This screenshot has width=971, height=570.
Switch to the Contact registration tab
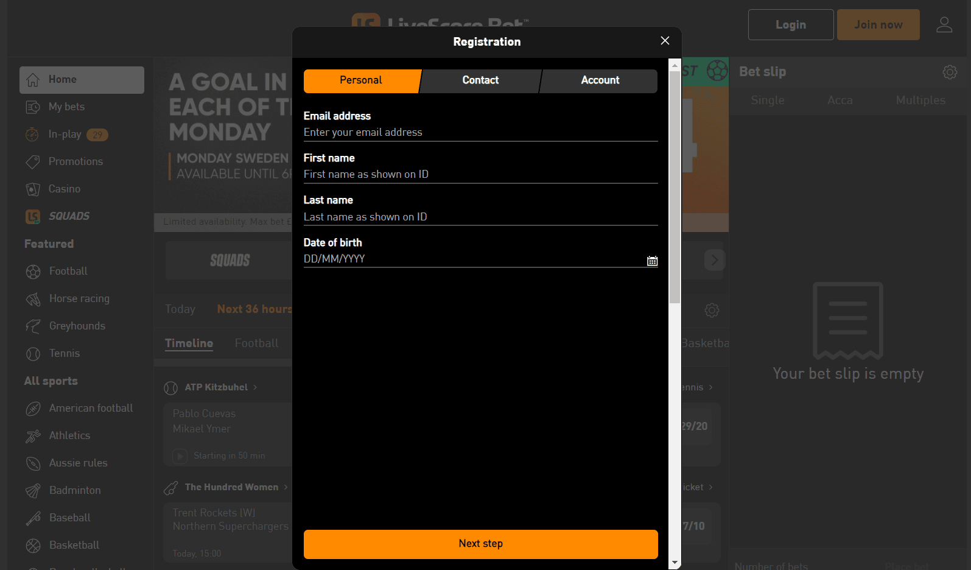(480, 80)
